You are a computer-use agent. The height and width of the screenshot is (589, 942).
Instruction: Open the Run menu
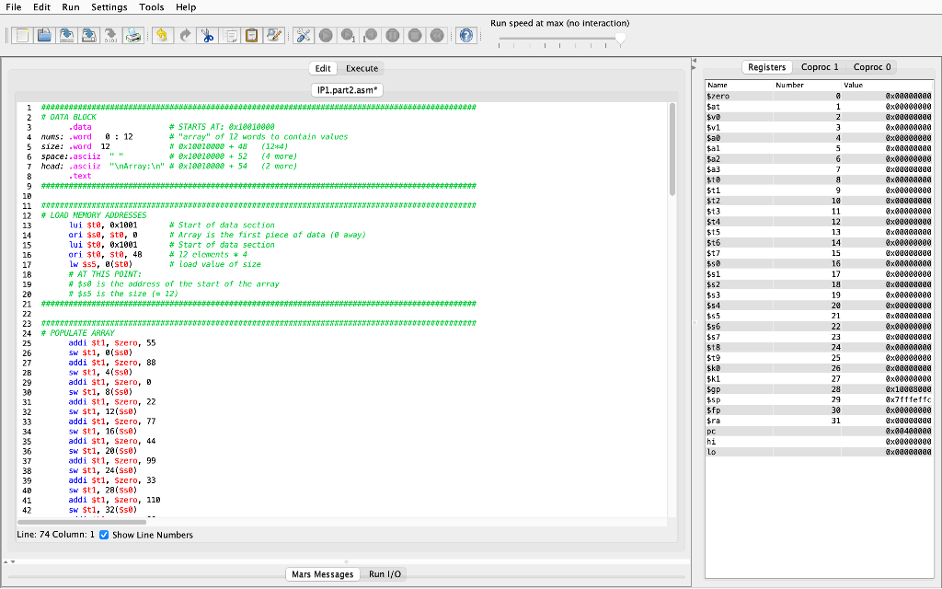point(70,7)
